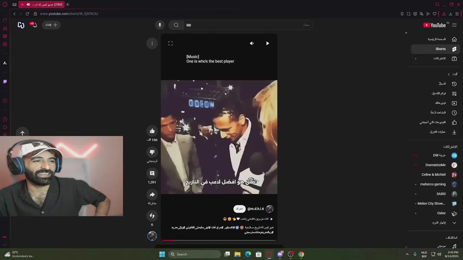463x260 pixels.
Task: Enter fullscreen on the Short player
Action: point(170,43)
